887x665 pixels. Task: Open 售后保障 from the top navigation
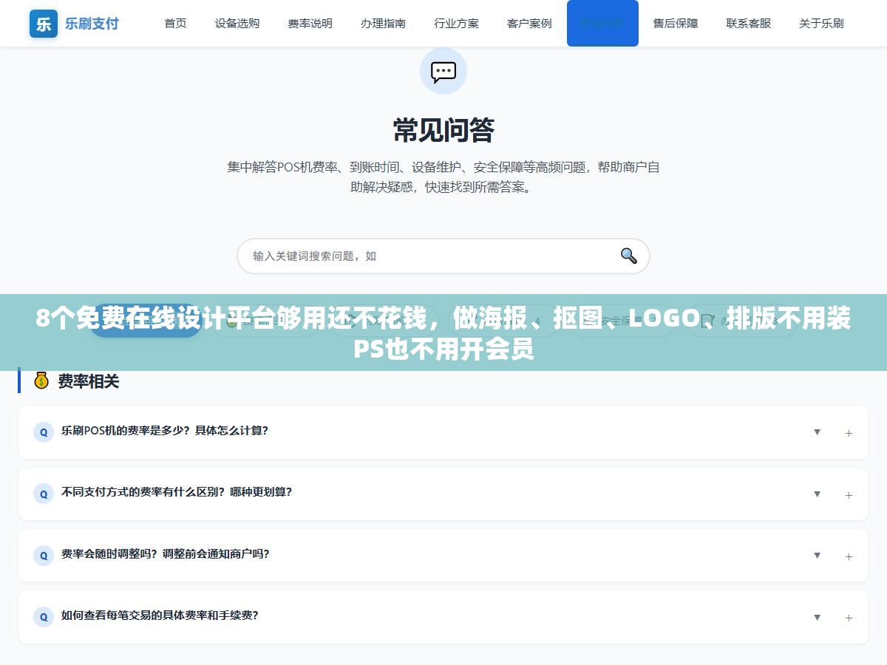pos(676,23)
